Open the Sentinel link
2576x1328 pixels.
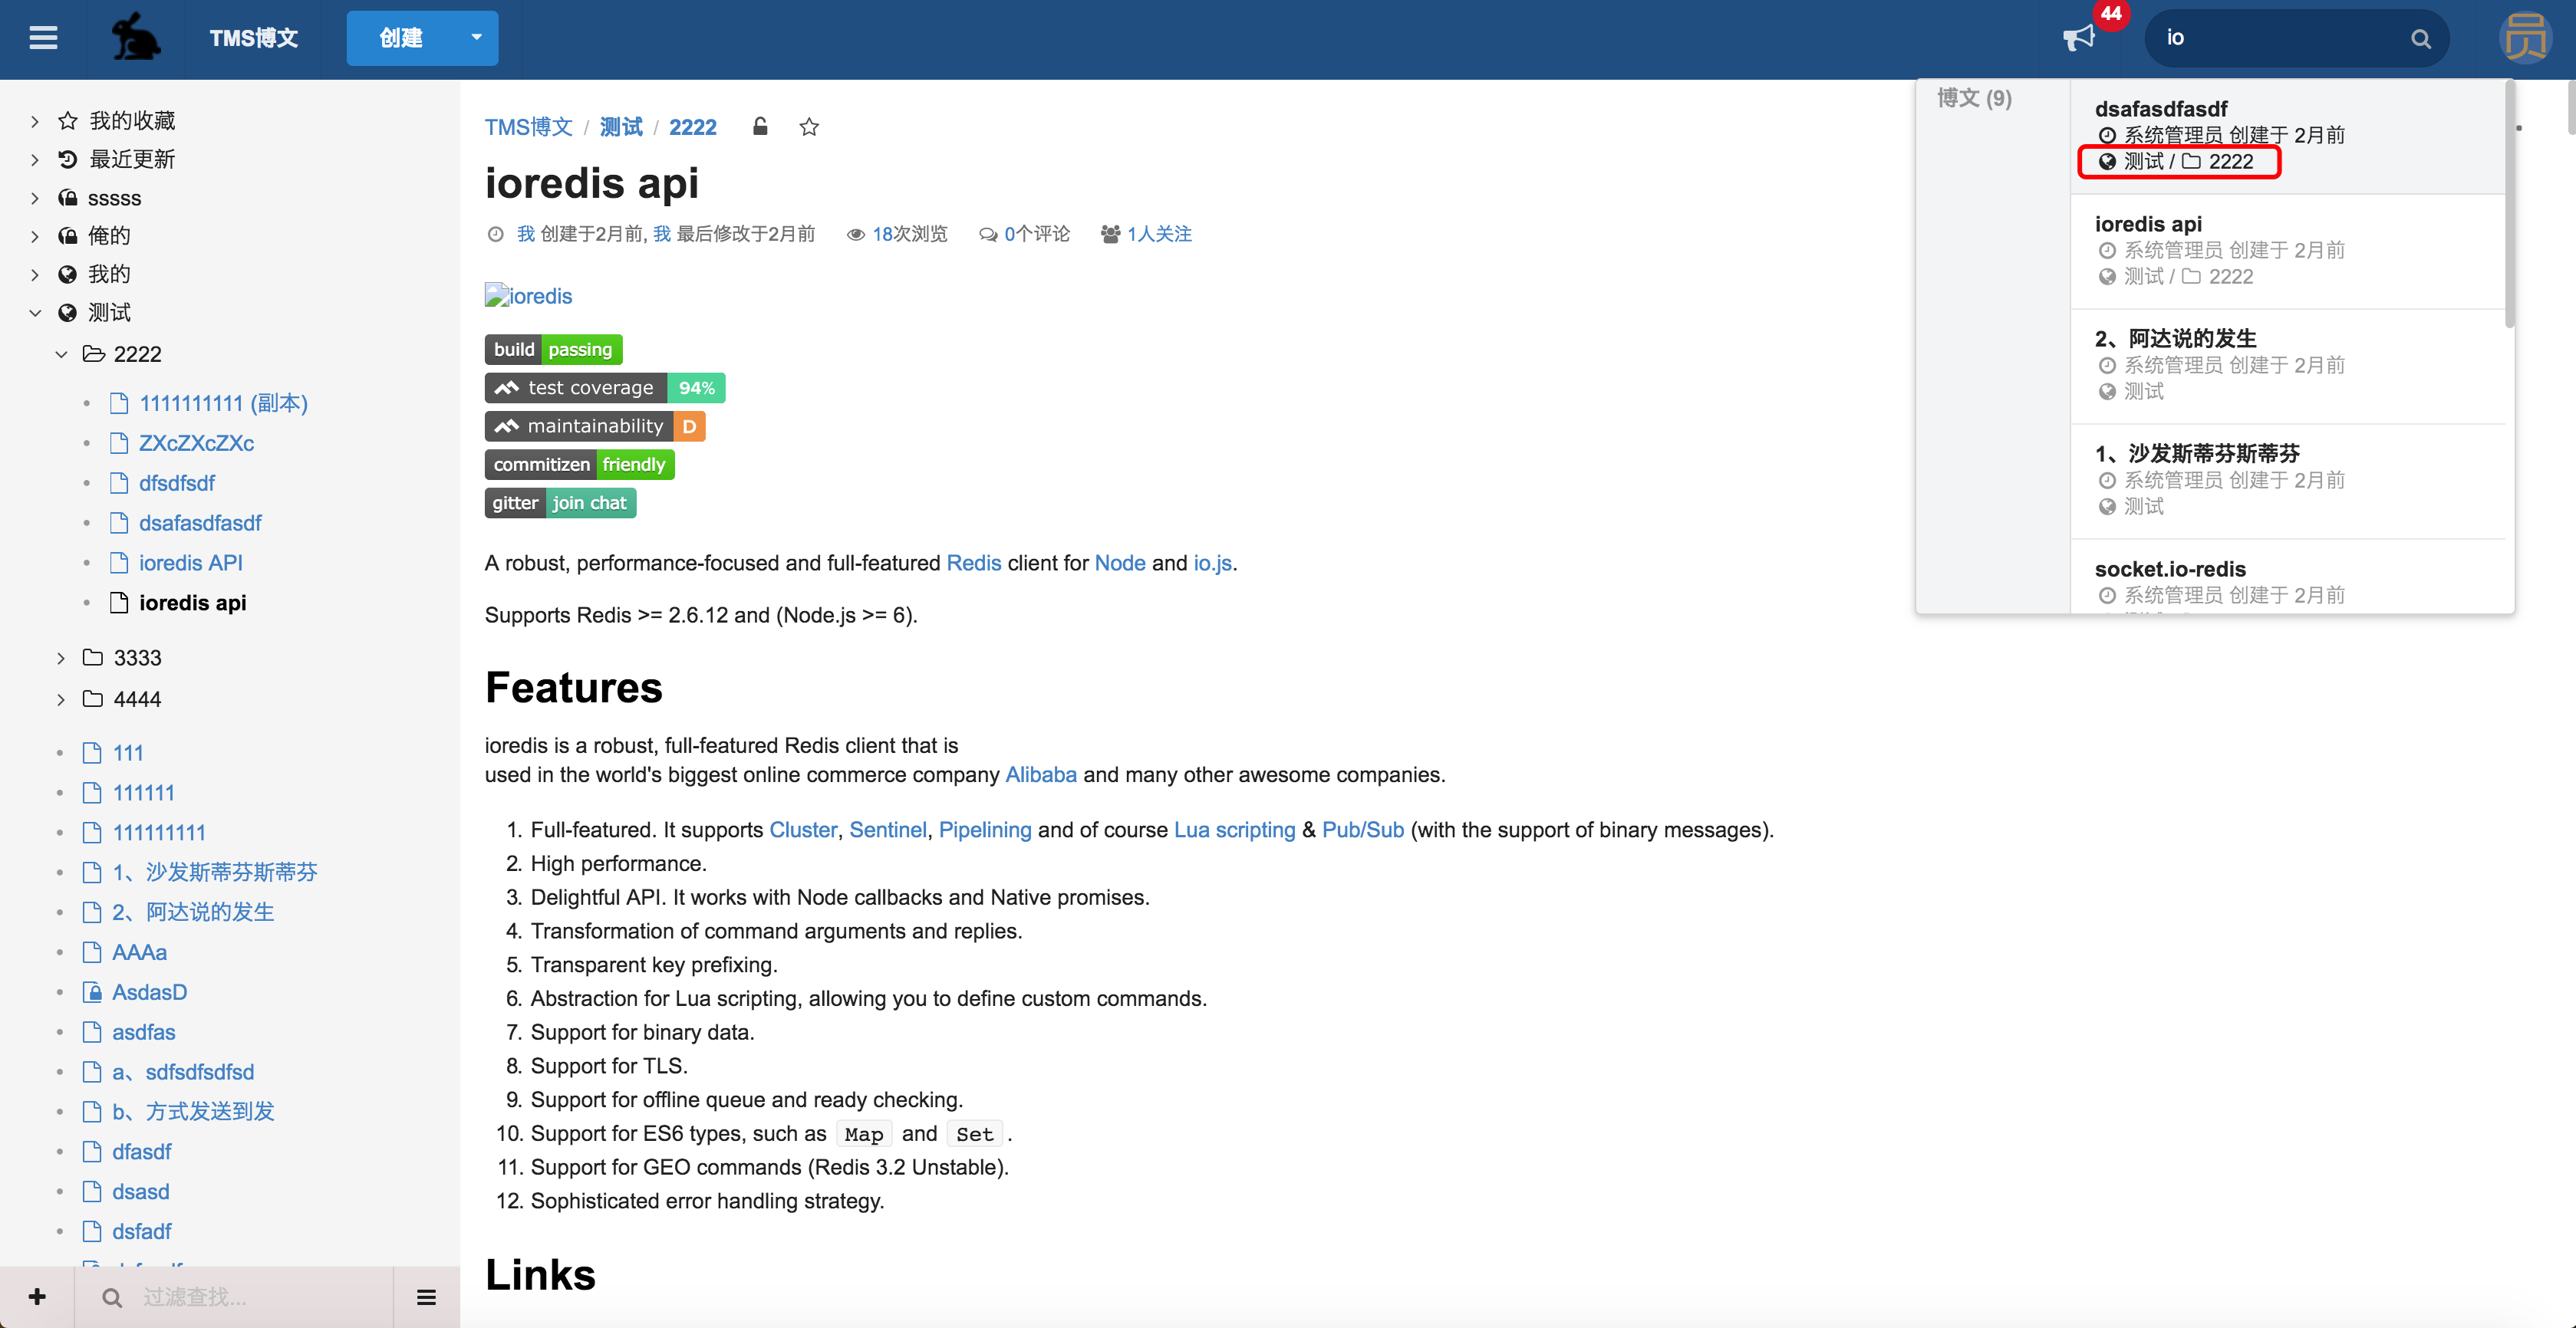click(x=887, y=830)
